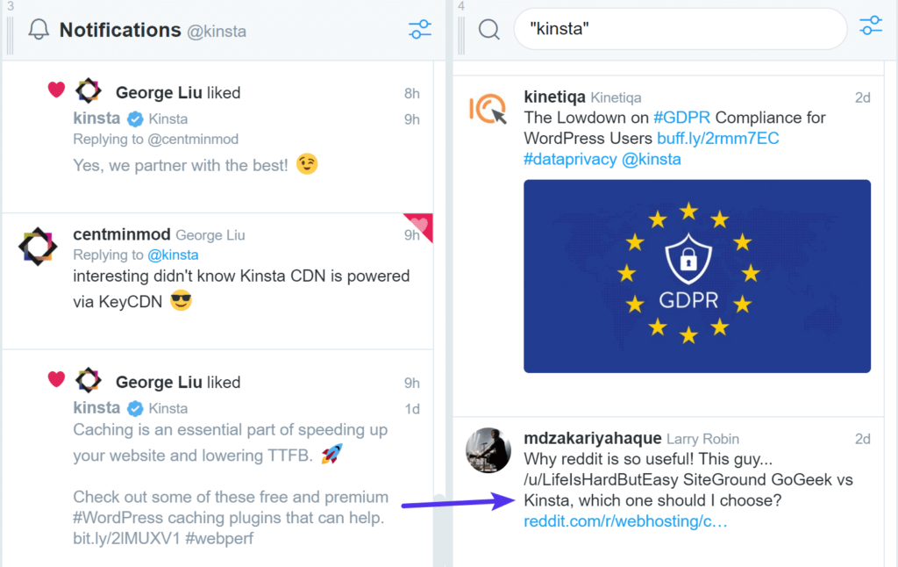Click the #dataprivacy hashtag
The height and width of the screenshot is (567, 898).
tap(568, 160)
